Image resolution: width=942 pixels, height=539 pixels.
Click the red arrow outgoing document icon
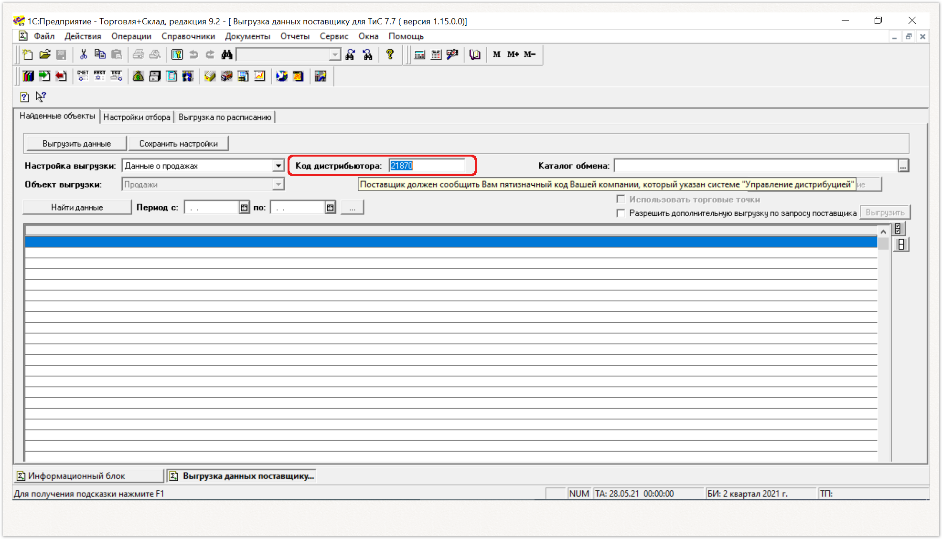[x=61, y=76]
